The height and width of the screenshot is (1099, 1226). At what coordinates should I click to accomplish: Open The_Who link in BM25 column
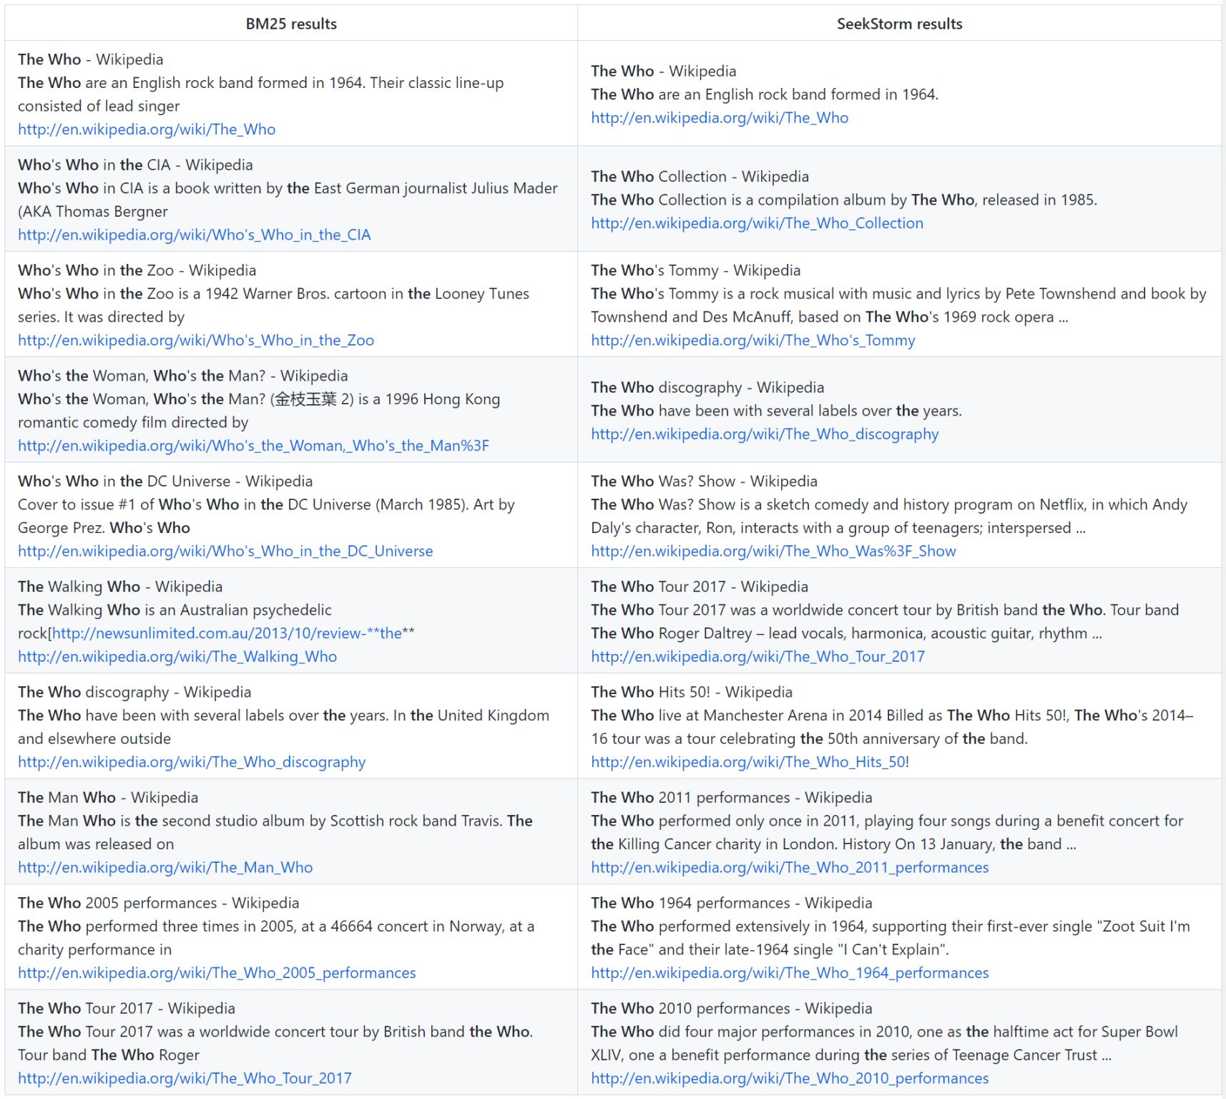[x=147, y=130]
